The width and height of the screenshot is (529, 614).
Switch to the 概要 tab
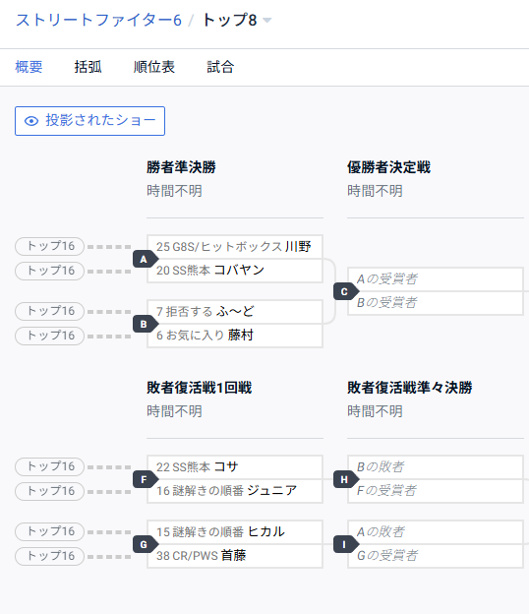point(29,67)
